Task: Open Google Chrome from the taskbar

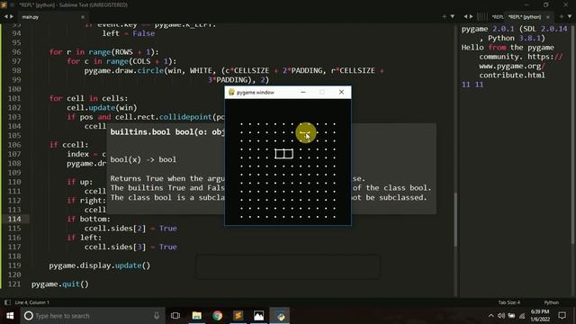Action: click(218, 316)
